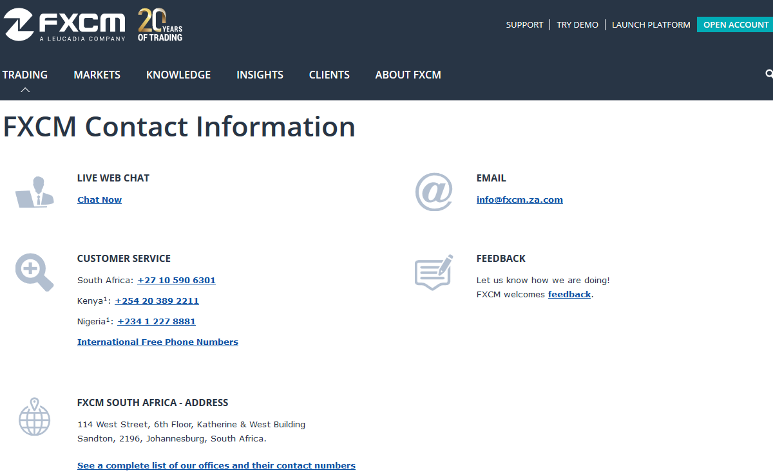The width and height of the screenshot is (773, 473).
Task: Open the Markets menu
Action: coord(97,75)
